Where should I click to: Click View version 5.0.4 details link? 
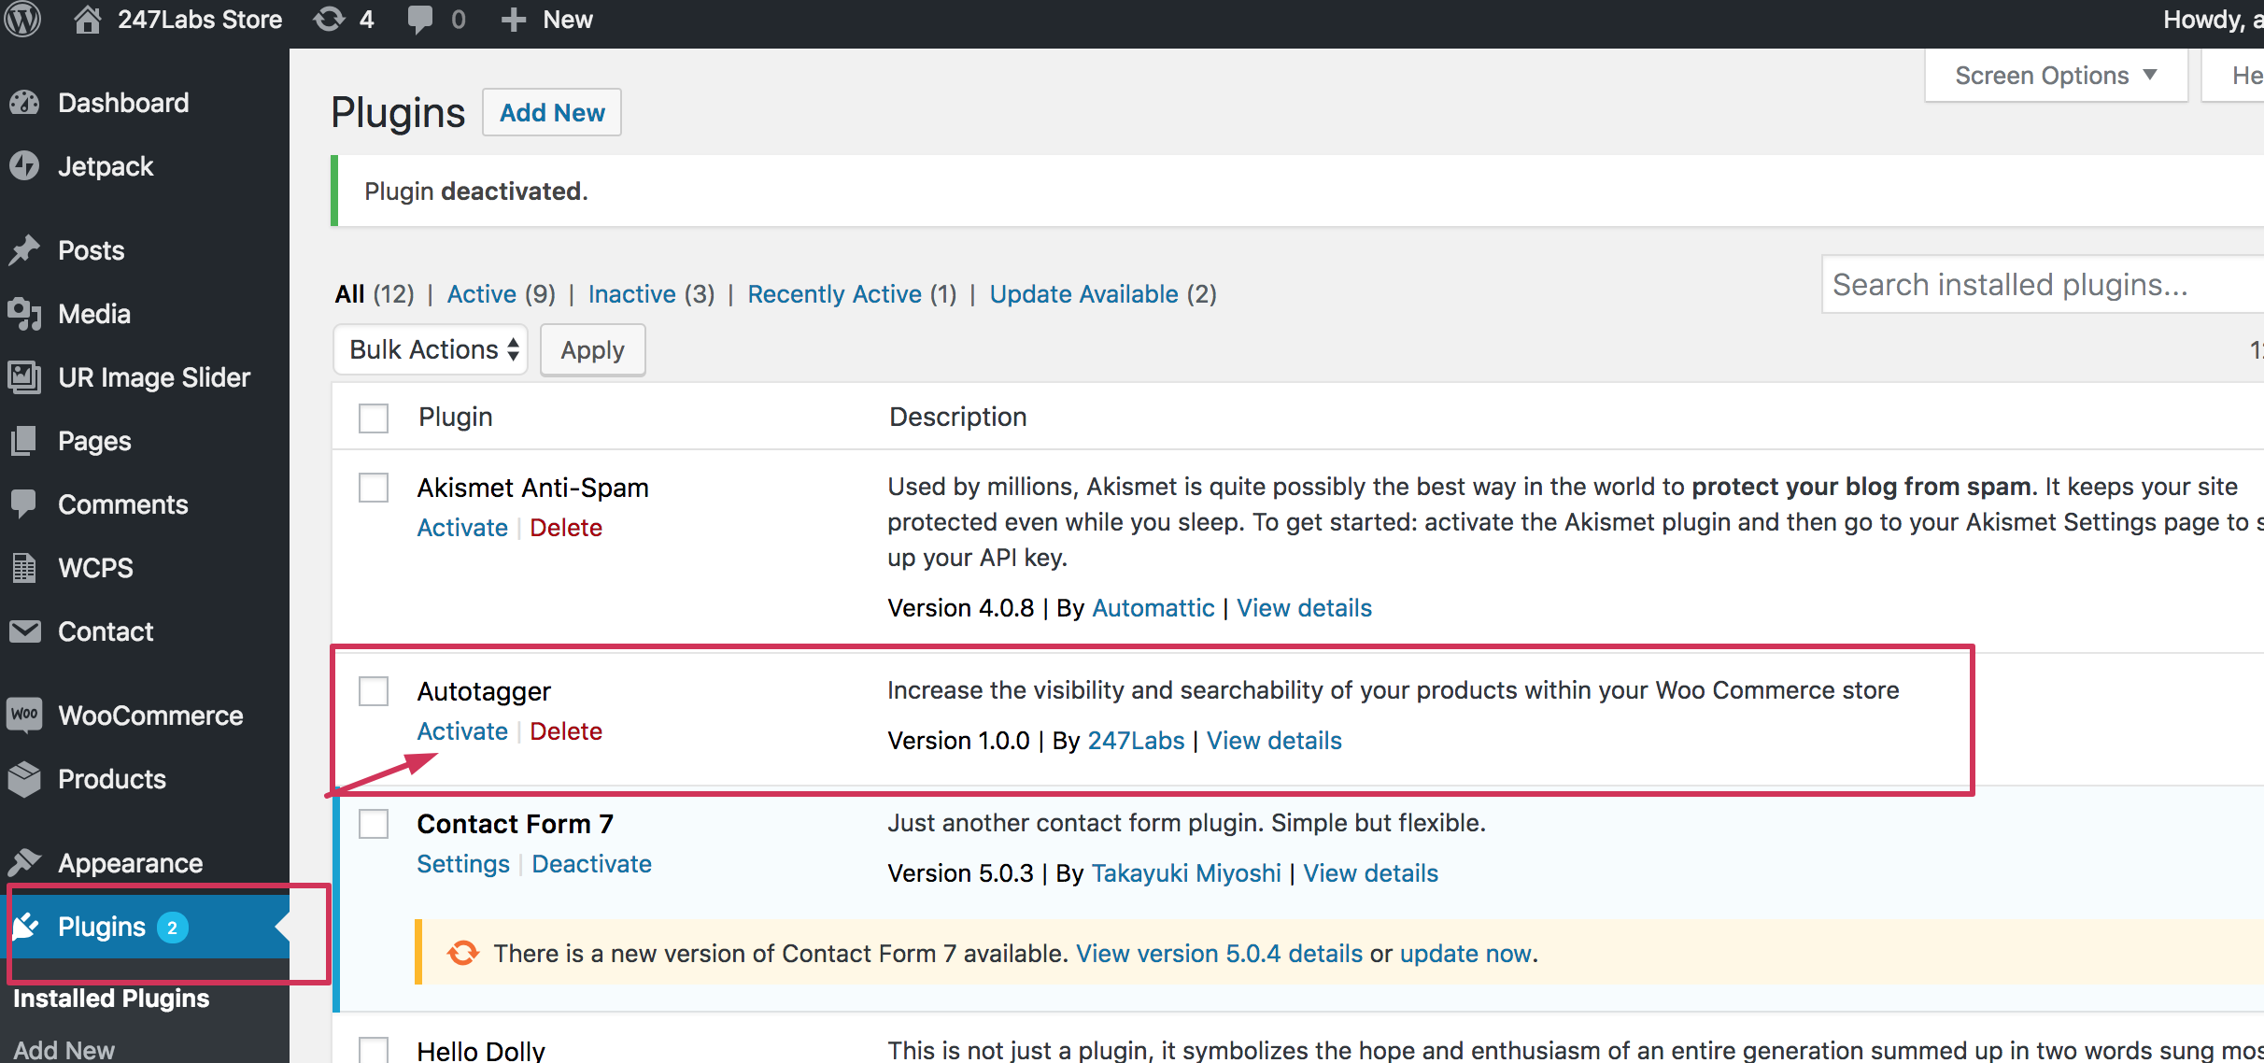pyautogui.click(x=1219, y=954)
